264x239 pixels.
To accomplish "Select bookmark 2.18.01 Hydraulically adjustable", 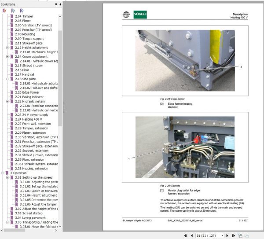I will [39, 84].
